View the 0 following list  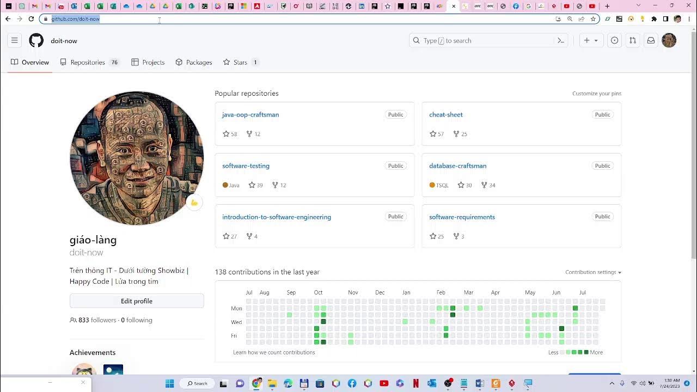click(137, 320)
